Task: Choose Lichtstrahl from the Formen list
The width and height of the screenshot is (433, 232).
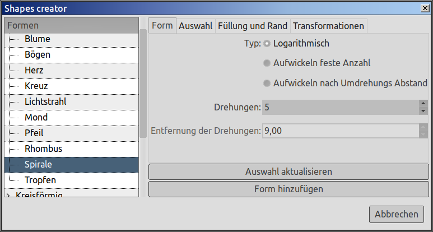Action: tap(46, 102)
